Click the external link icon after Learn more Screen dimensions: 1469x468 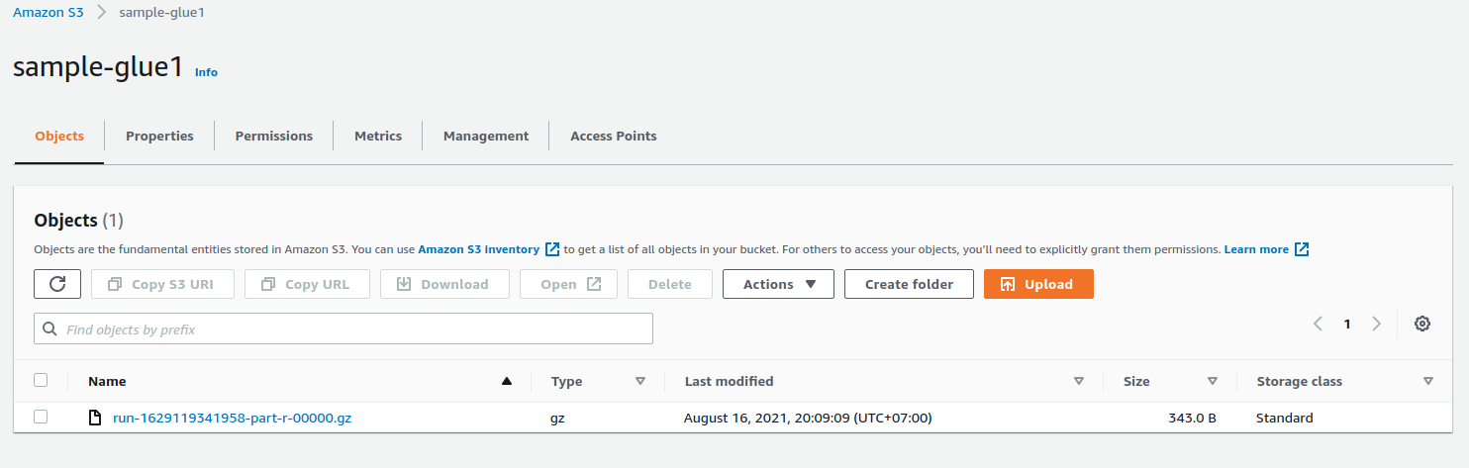1302,249
